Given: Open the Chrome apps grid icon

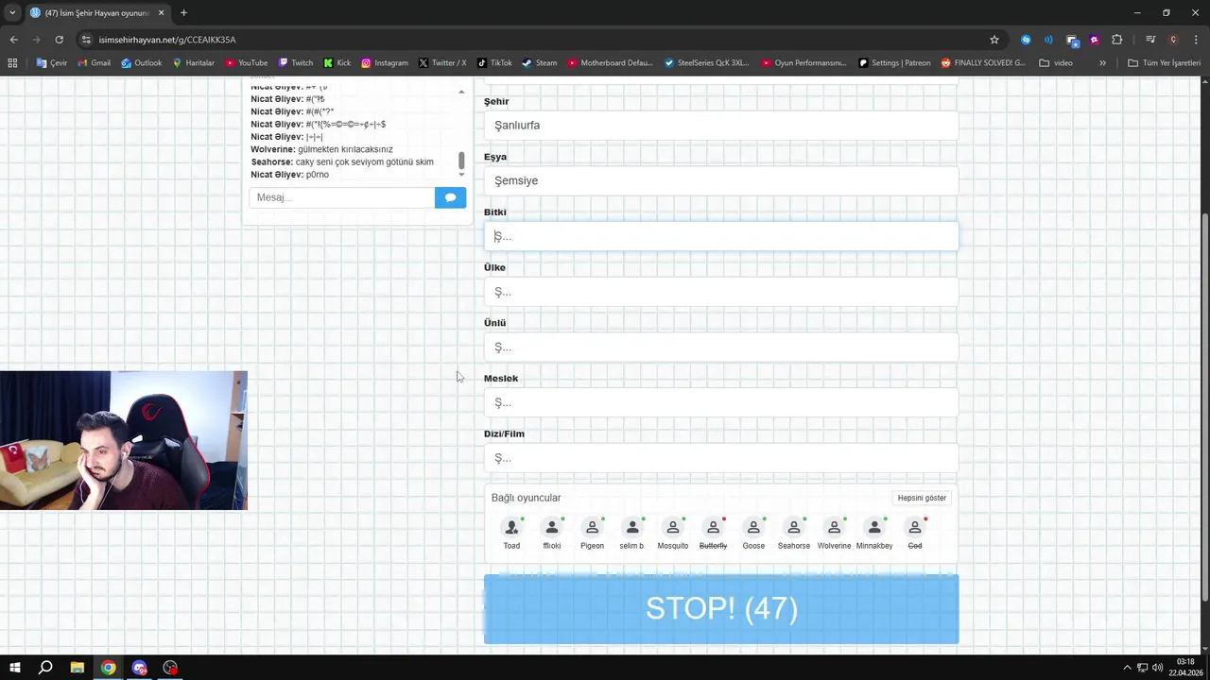Looking at the screenshot, I should pos(12,63).
